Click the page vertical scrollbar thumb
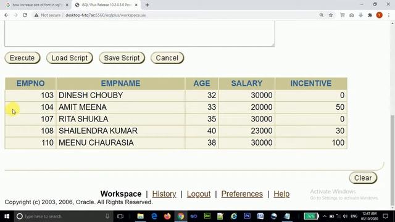 click(393, 160)
